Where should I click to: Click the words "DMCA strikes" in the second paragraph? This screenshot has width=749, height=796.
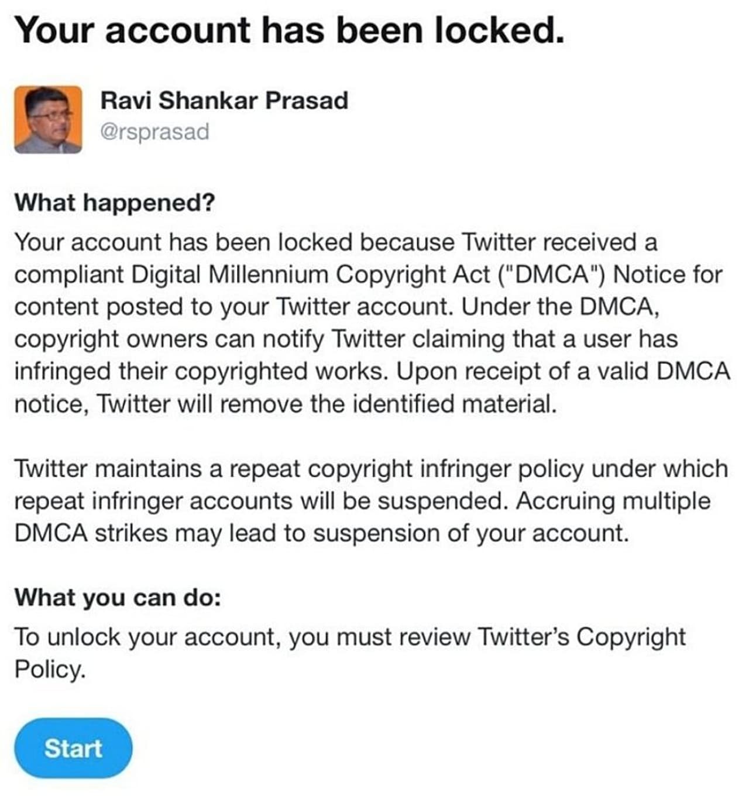tap(90, 534)
